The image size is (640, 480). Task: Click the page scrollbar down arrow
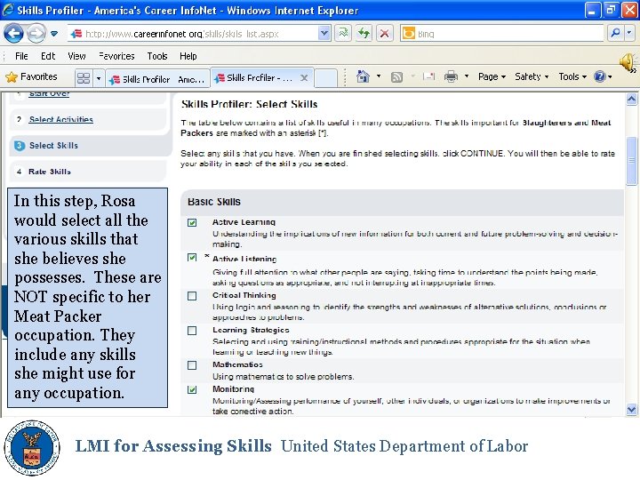(x=631, y=409)
